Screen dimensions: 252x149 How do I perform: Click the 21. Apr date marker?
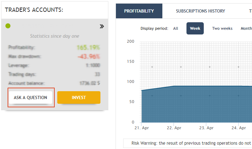(x=141, y=128)
